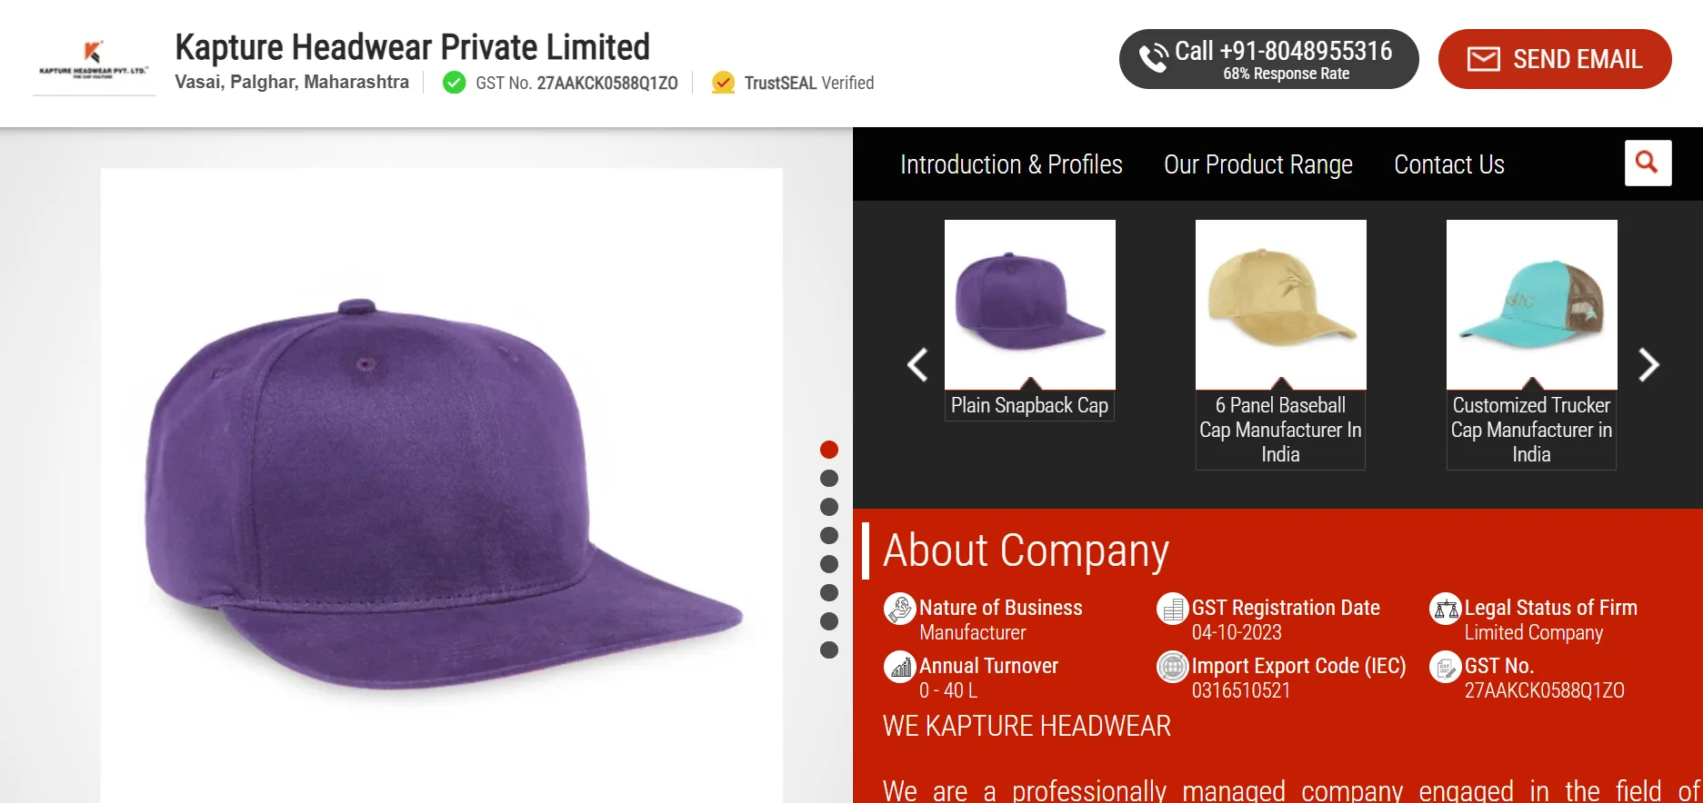The image size is (1703, 803).
Task: Open the search function via magnifier icon
Action: click(x=1648, y=164)
